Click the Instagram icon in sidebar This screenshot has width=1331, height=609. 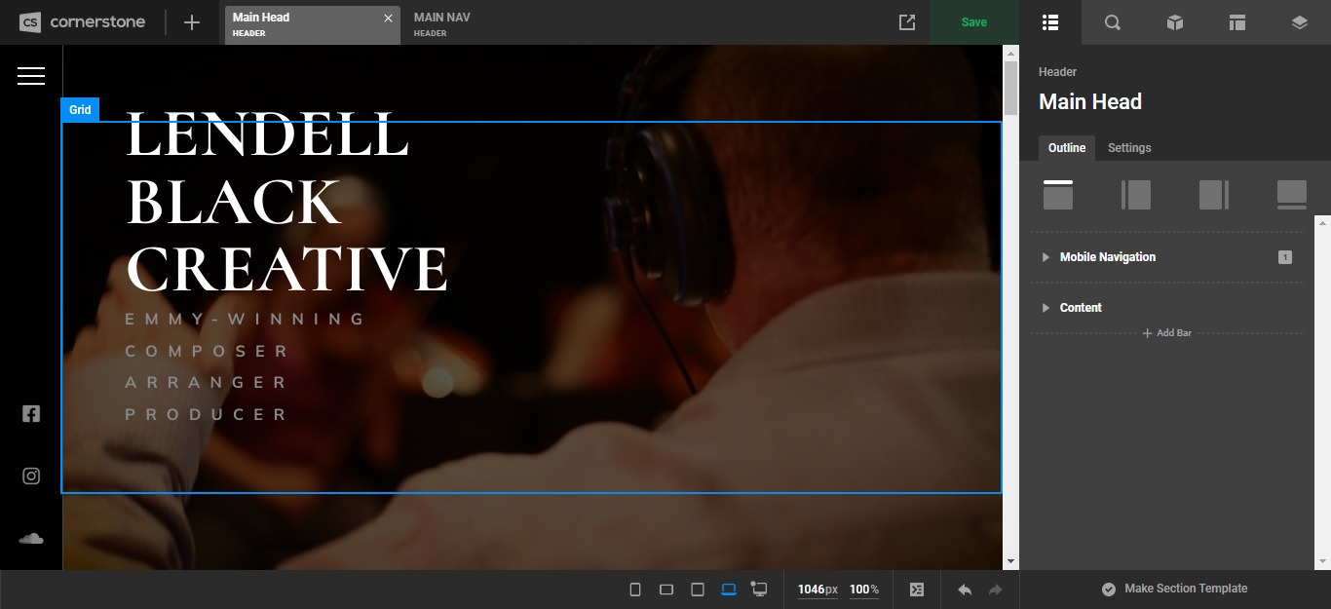31,476
